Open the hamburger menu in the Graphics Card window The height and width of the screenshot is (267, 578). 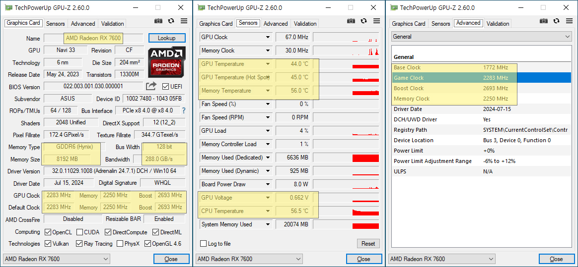(184, 21)
